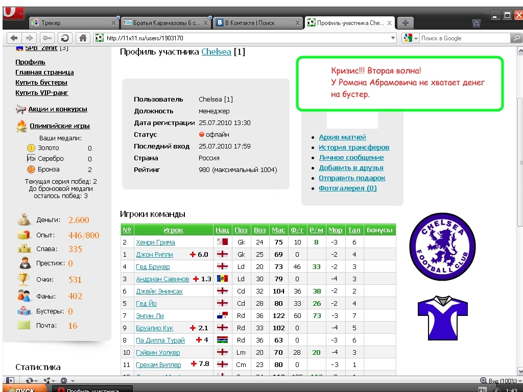Go to the browser Home icon
Screen dimensions: 523x392
(x=82, y=38)
